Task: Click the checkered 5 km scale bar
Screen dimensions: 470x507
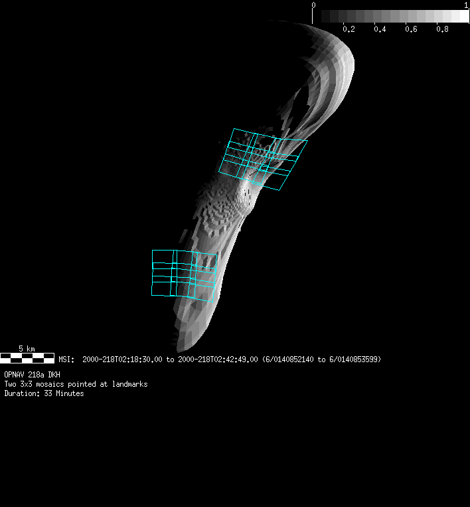Action: tap(27, 358)
